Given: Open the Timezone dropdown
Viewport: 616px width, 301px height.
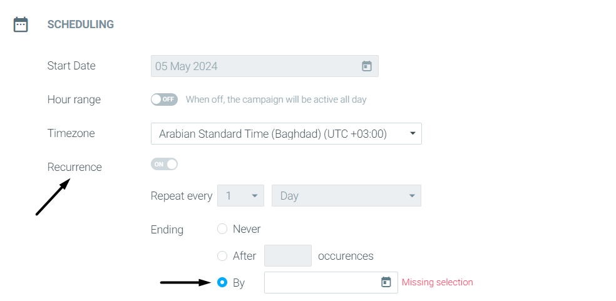Looking at the screenshot, I should click(x=286, y=133).
